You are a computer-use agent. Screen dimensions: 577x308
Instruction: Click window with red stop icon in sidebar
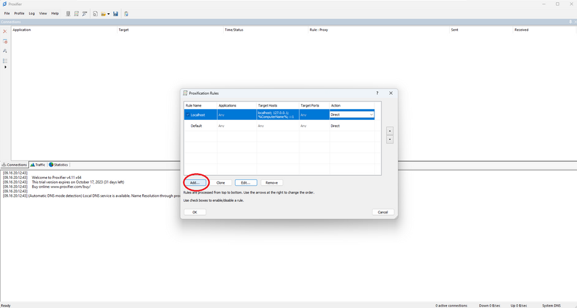(x=5, y=41)
